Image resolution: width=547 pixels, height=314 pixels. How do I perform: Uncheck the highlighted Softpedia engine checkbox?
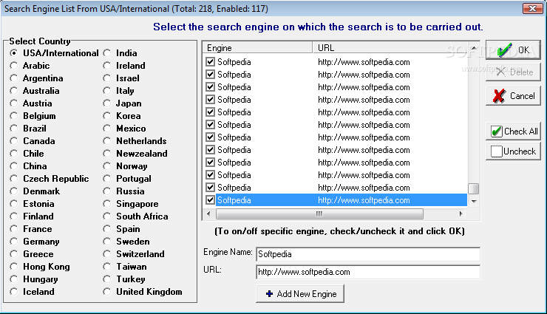[x=211, y=199]
